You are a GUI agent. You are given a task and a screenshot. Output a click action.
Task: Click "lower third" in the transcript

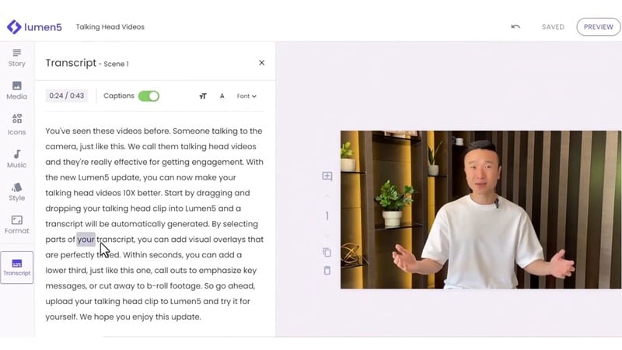[x=65, y=270]
